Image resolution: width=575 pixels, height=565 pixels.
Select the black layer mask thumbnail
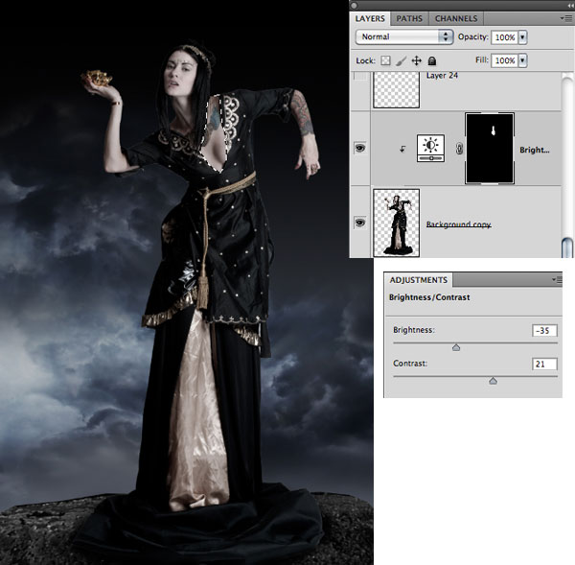490,149
